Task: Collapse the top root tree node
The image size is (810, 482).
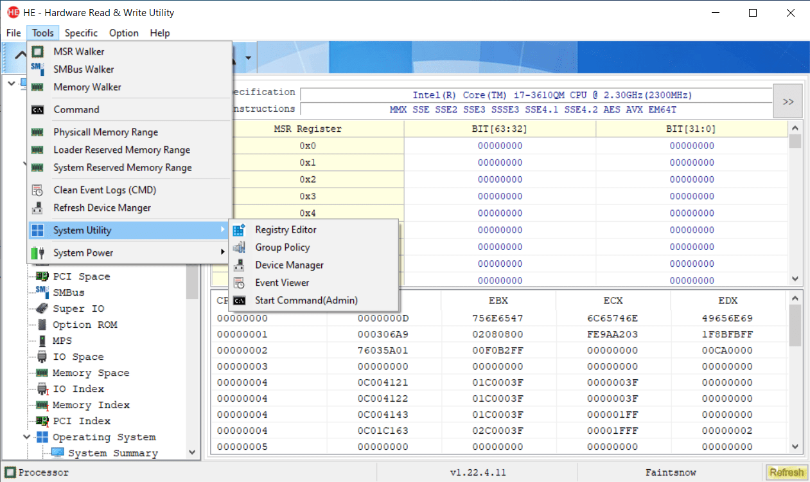Action: click(x=12, y=82)
